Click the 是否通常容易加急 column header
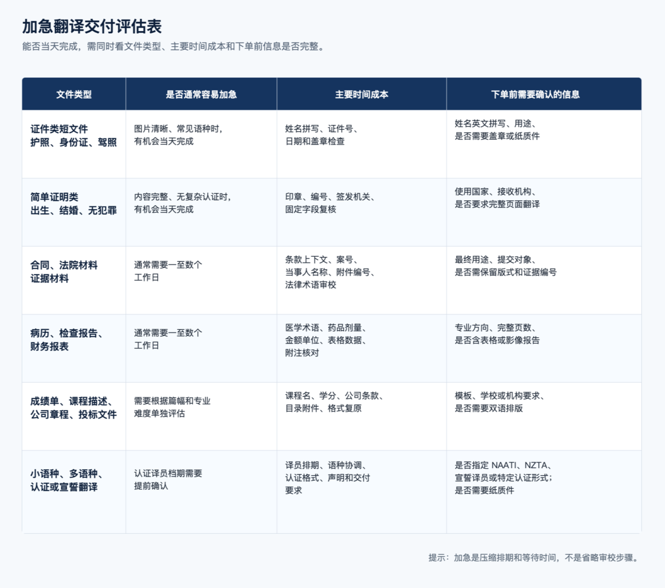This screenshot has width=665, height=588. (201, 94)
